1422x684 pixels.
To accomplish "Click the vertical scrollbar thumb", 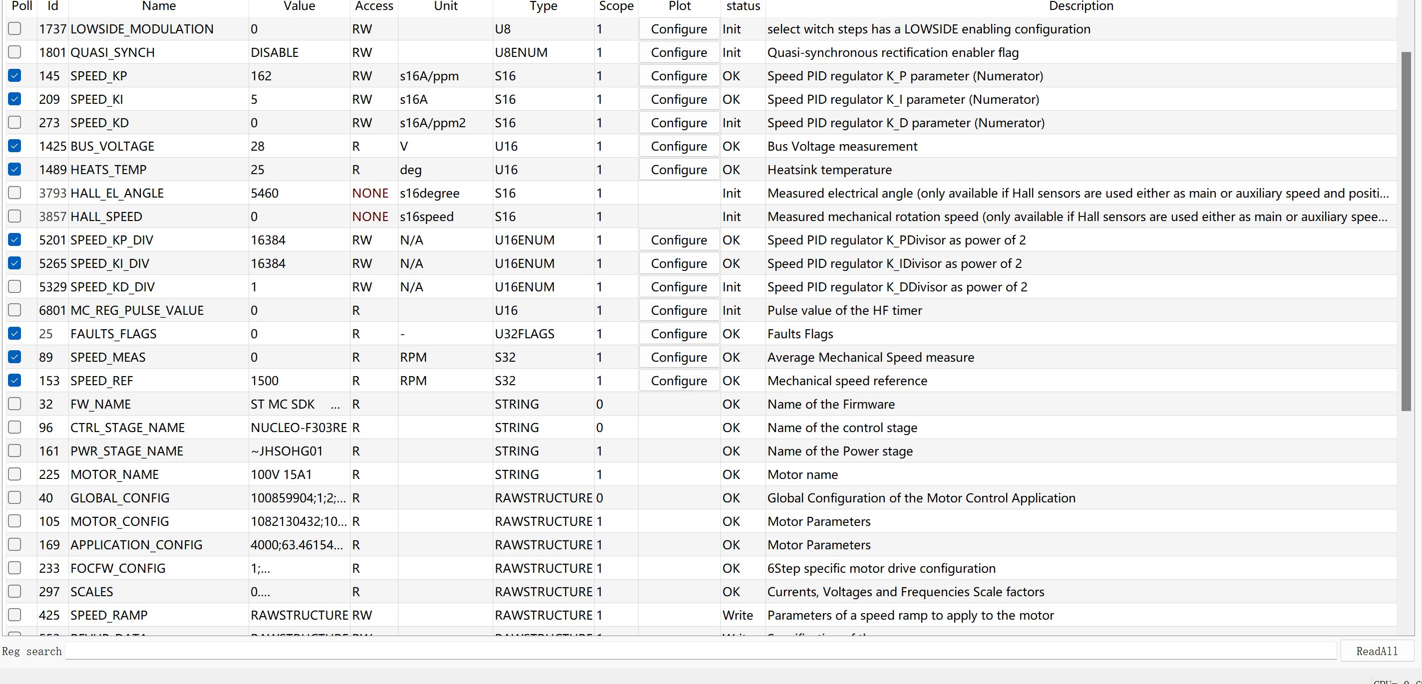I will coord(1406,231).
